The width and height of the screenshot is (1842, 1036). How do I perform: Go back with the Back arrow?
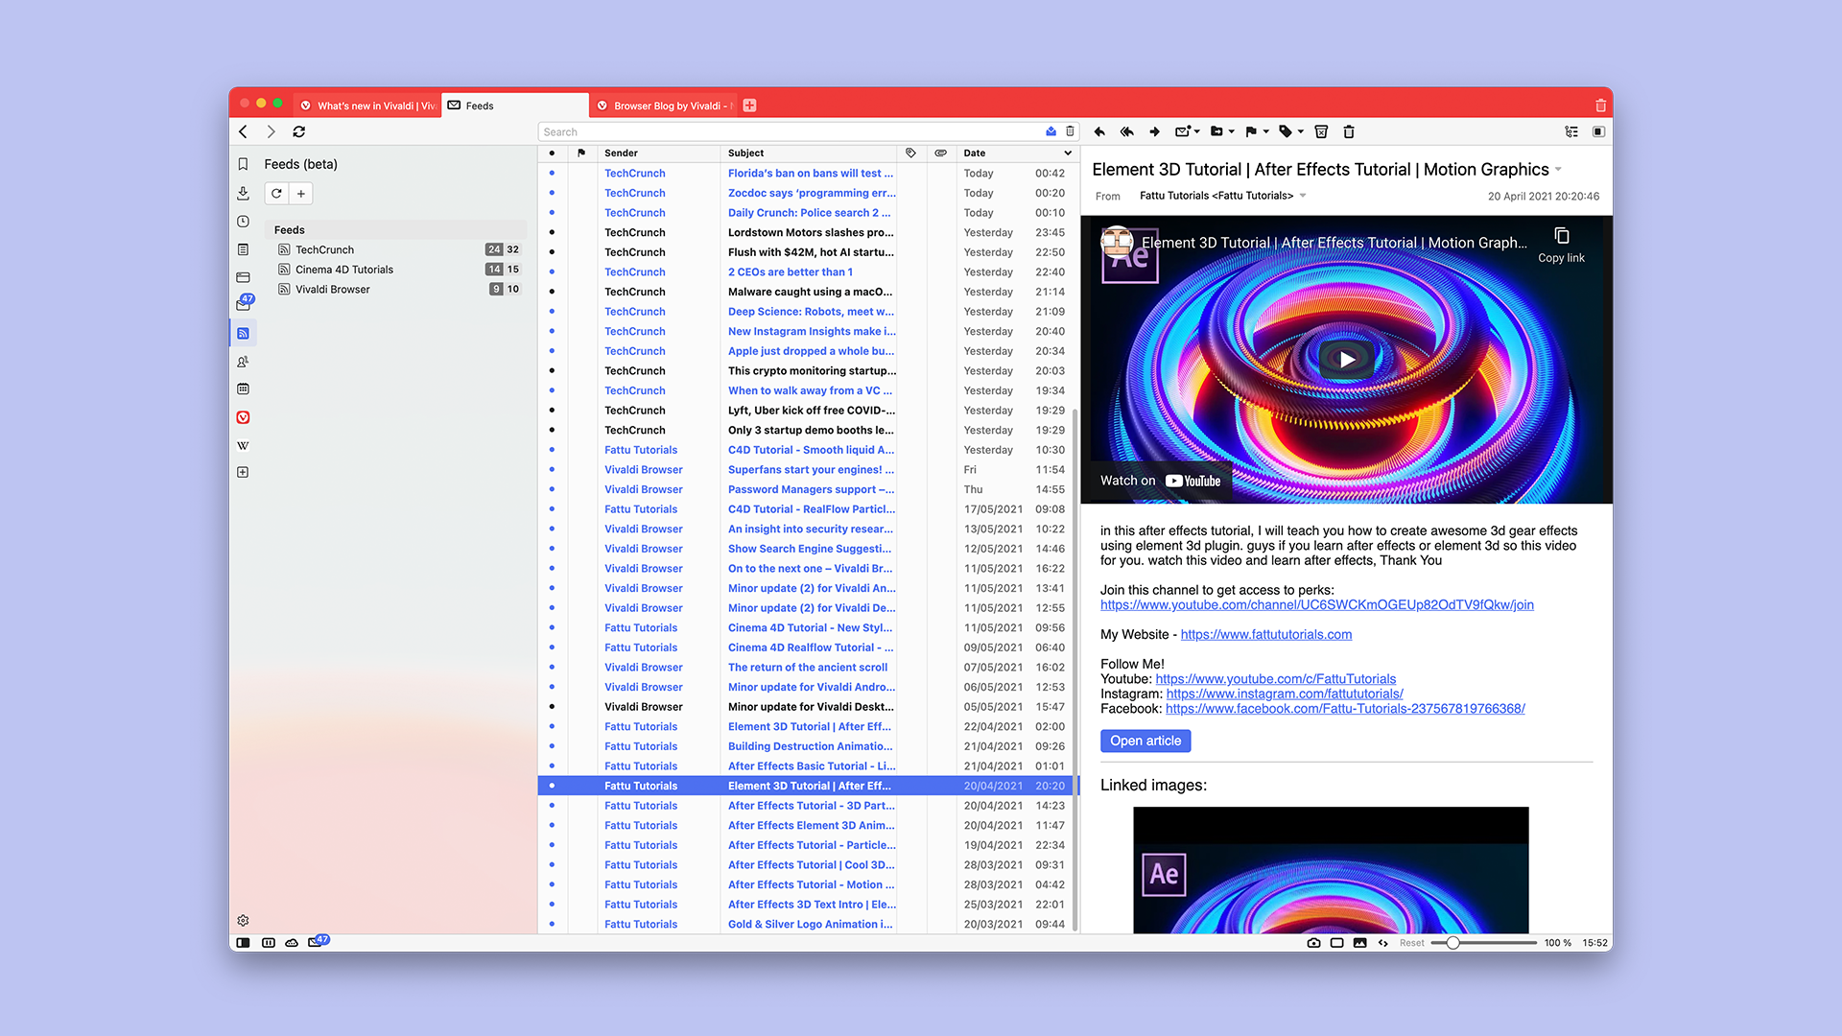click(x=243, y=131)
